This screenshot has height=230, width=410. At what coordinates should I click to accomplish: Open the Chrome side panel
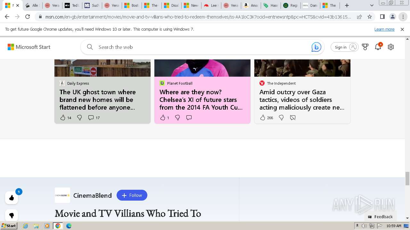(x=382, y=17)
